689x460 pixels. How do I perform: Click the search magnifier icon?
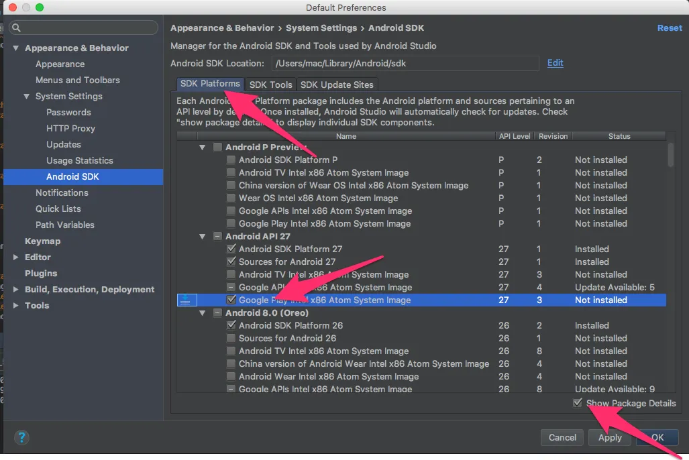16,28
